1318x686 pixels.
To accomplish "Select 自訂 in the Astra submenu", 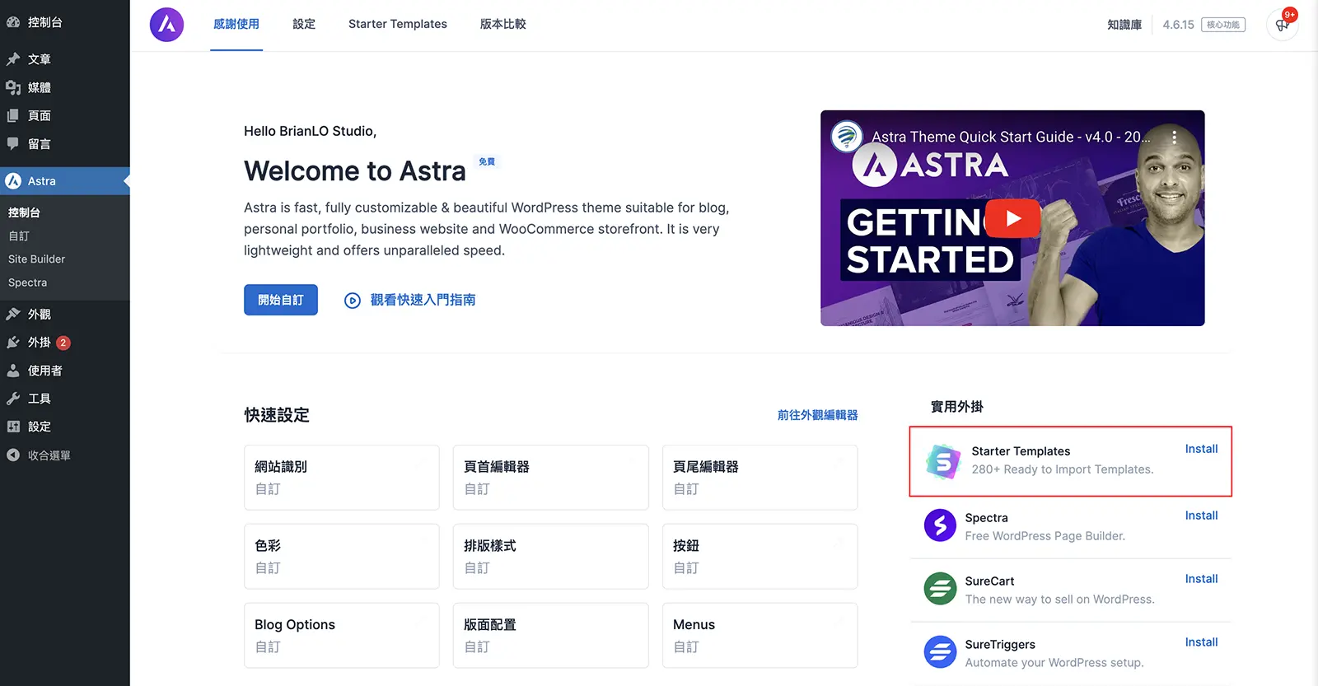I will (19, 236).
